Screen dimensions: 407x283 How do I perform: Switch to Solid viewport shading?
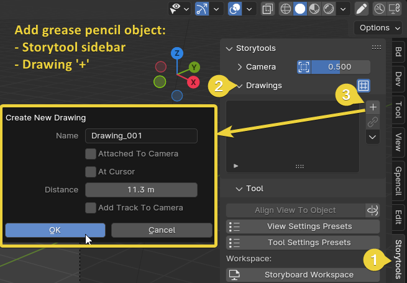tap(300, 9)
